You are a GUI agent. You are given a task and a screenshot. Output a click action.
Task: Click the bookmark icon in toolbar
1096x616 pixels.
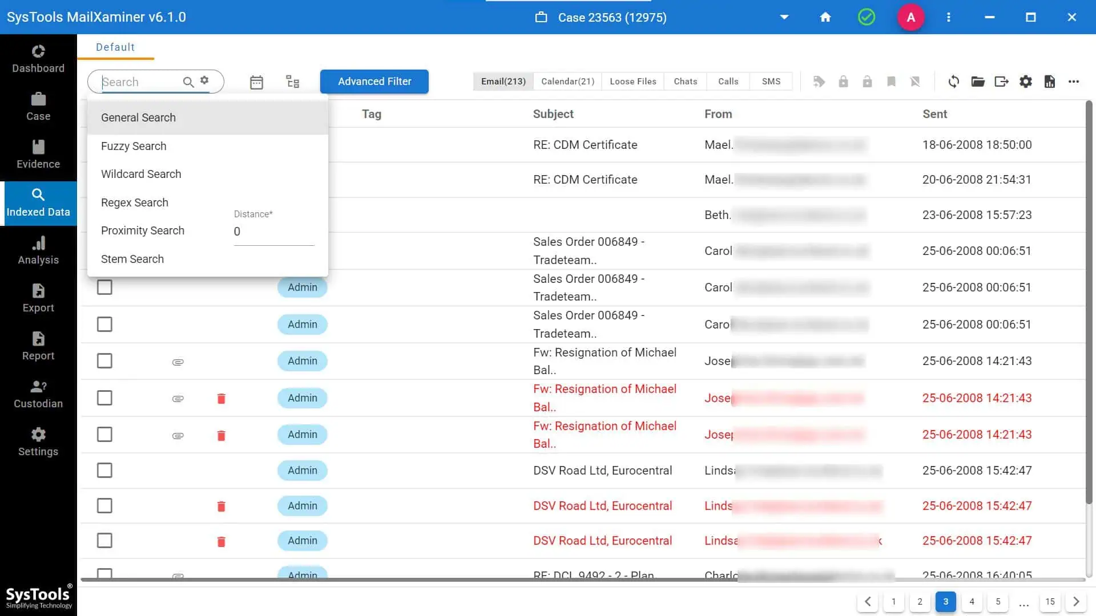891,82
